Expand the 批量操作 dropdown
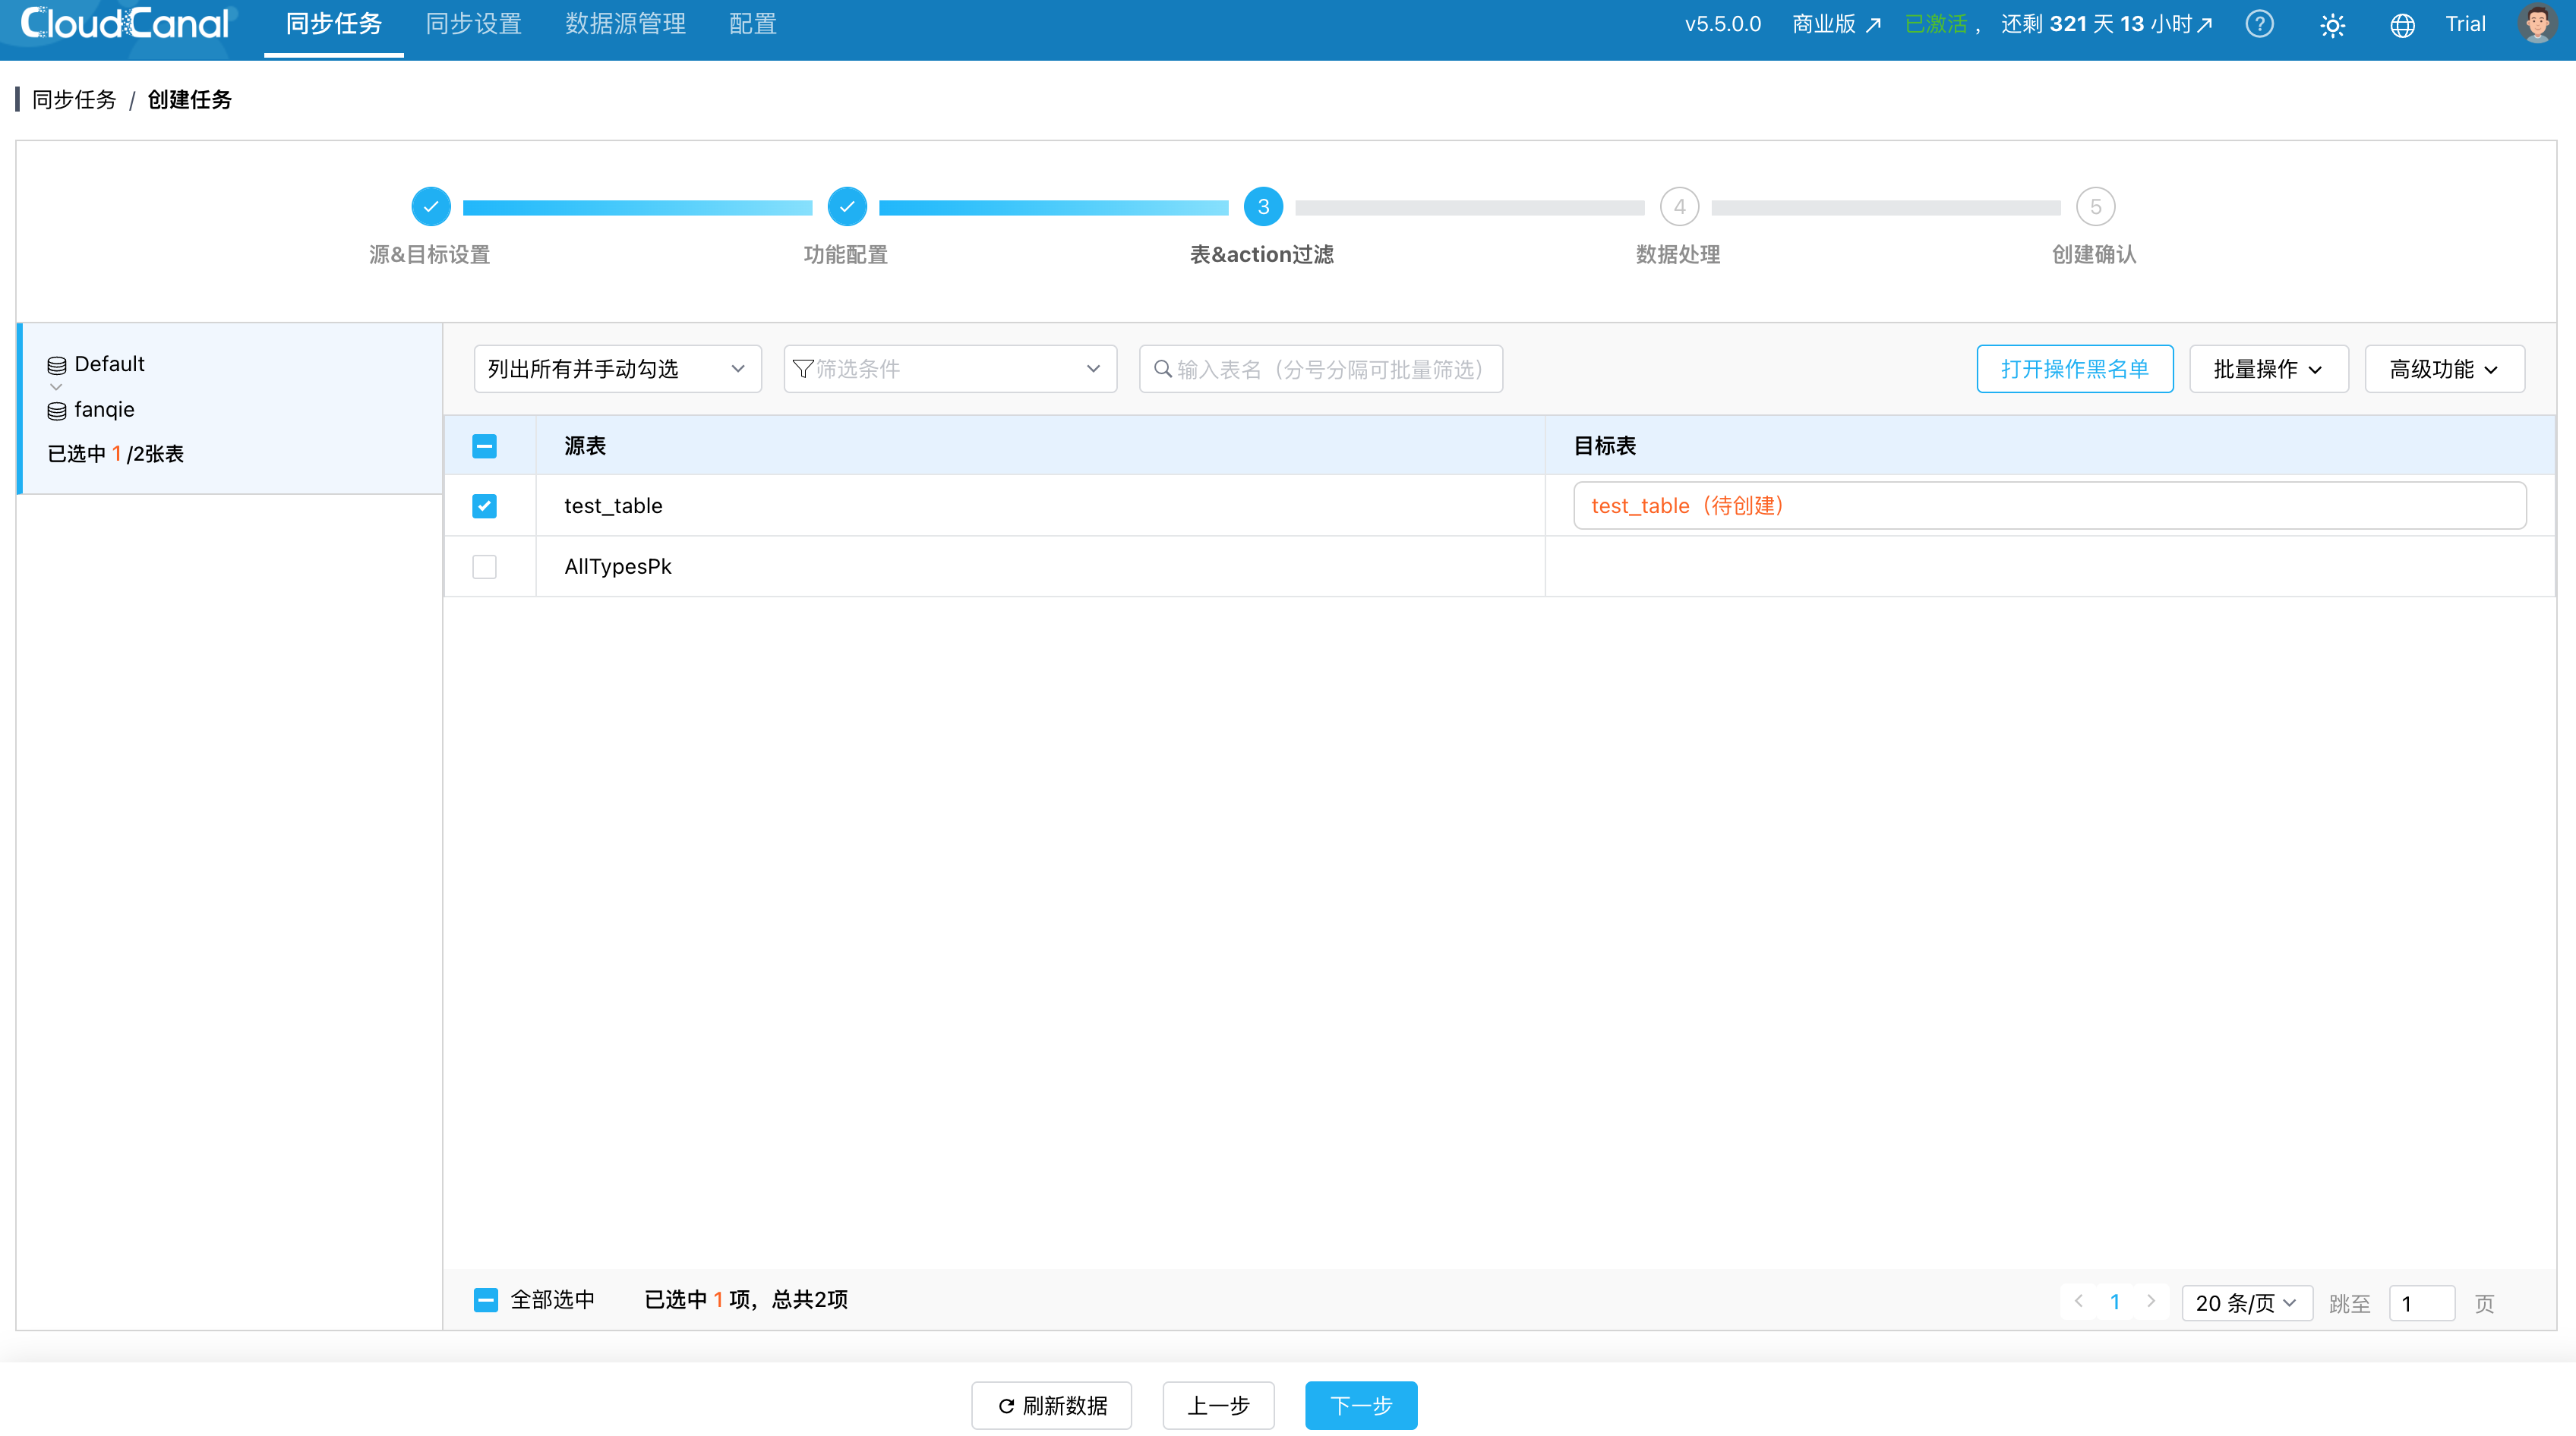2576x1436 pixels. [x=2268, y=369]
